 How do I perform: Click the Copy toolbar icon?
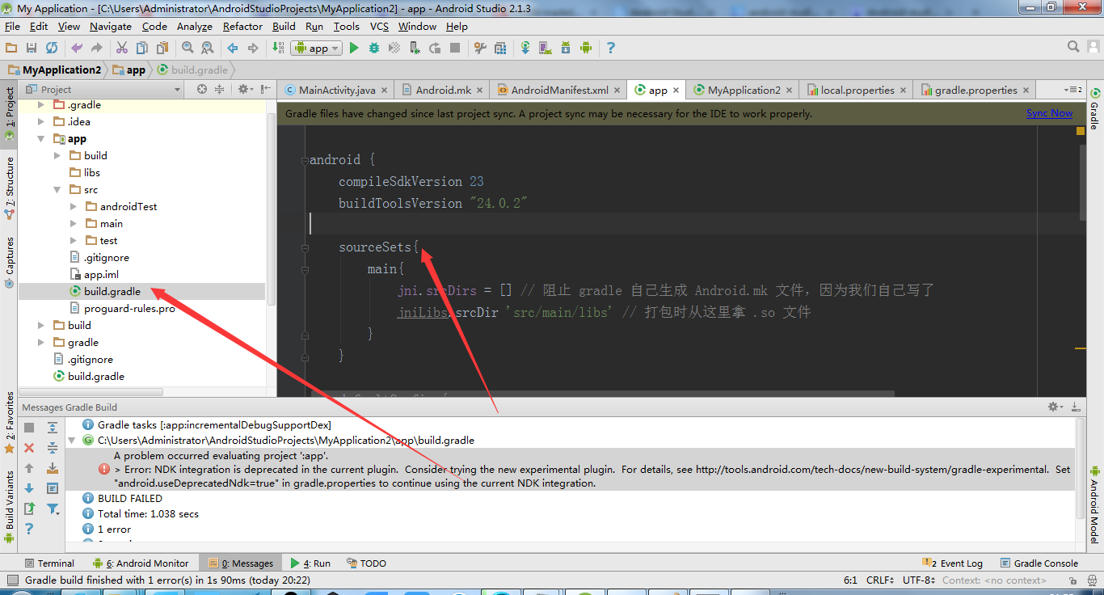(142, 49)
